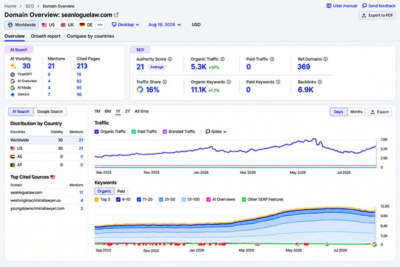400x267 pixels.
Task: Click the US flag next to Top Cited Sources
Action: [53, 177]
